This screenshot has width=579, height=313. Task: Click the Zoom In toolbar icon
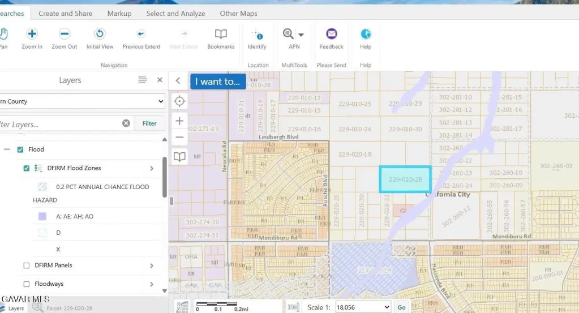point(32,34)
